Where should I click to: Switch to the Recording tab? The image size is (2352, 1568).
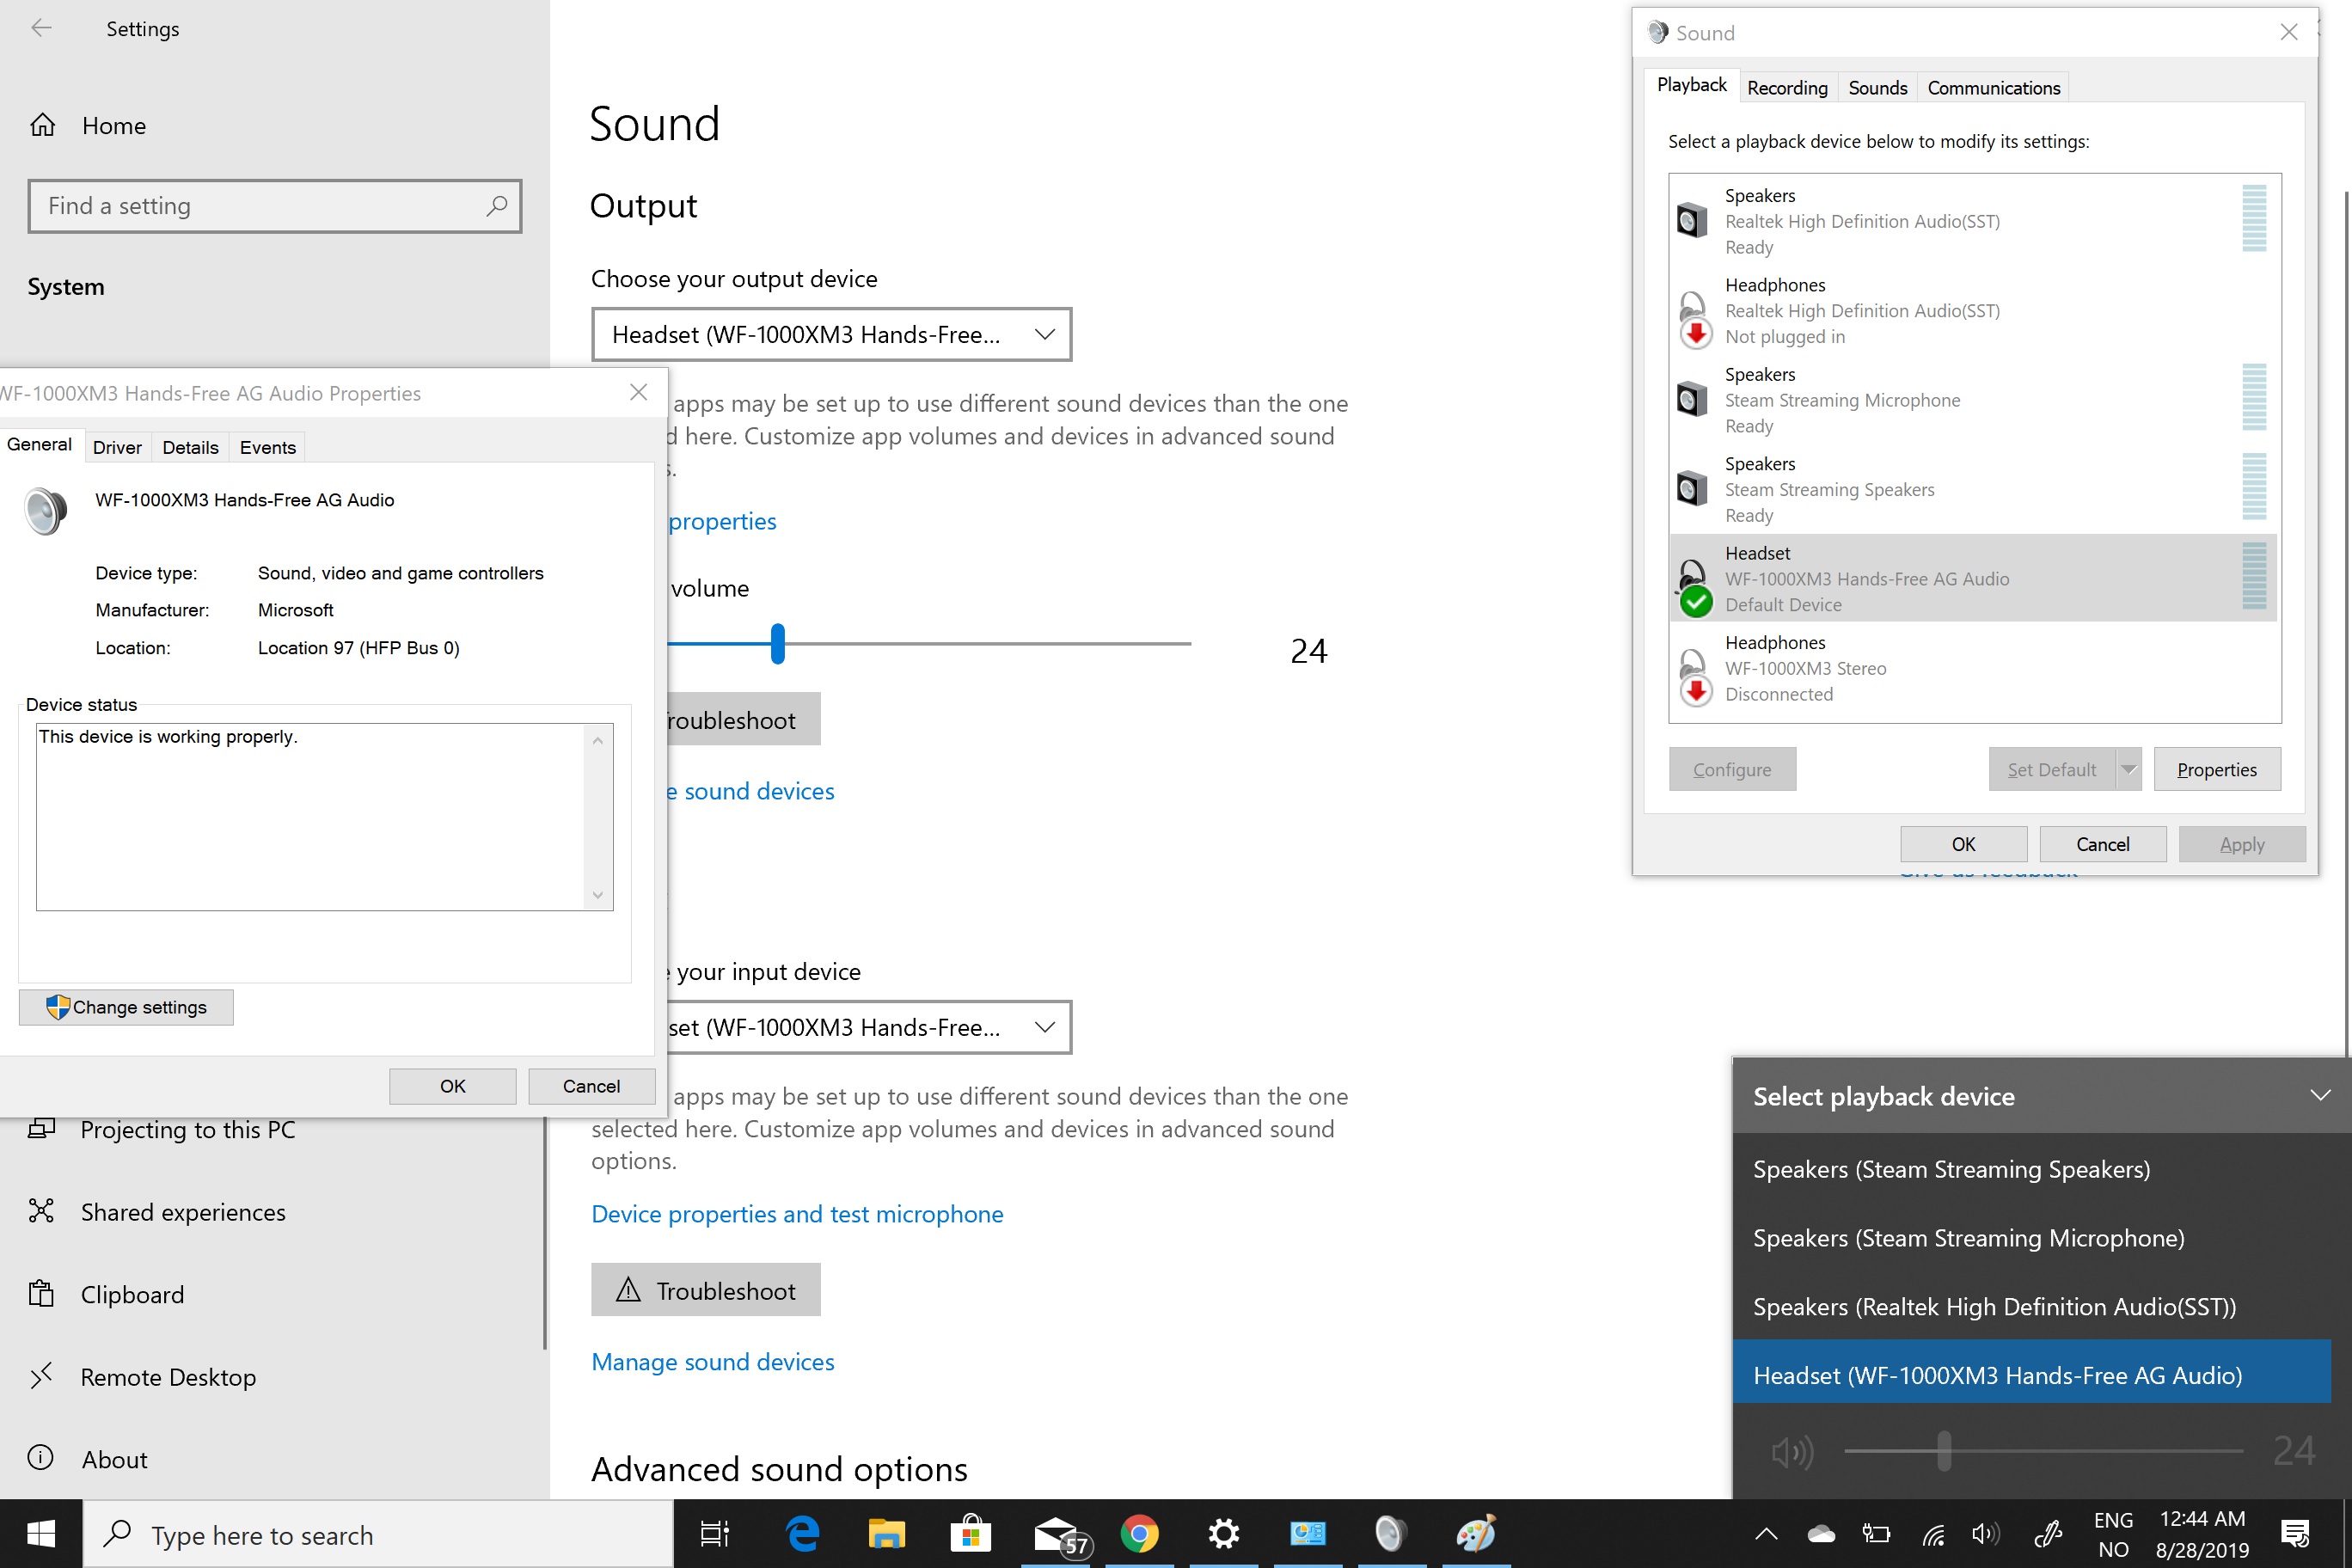[x=1787, y=88]
